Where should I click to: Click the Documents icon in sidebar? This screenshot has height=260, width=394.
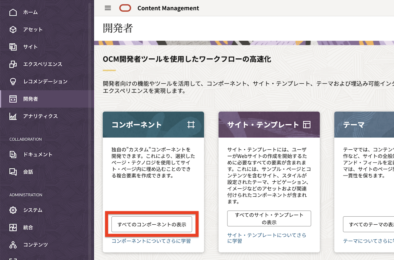(x=13, y=155)
